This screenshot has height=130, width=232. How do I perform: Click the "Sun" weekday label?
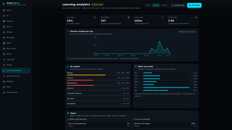[136, 73]
